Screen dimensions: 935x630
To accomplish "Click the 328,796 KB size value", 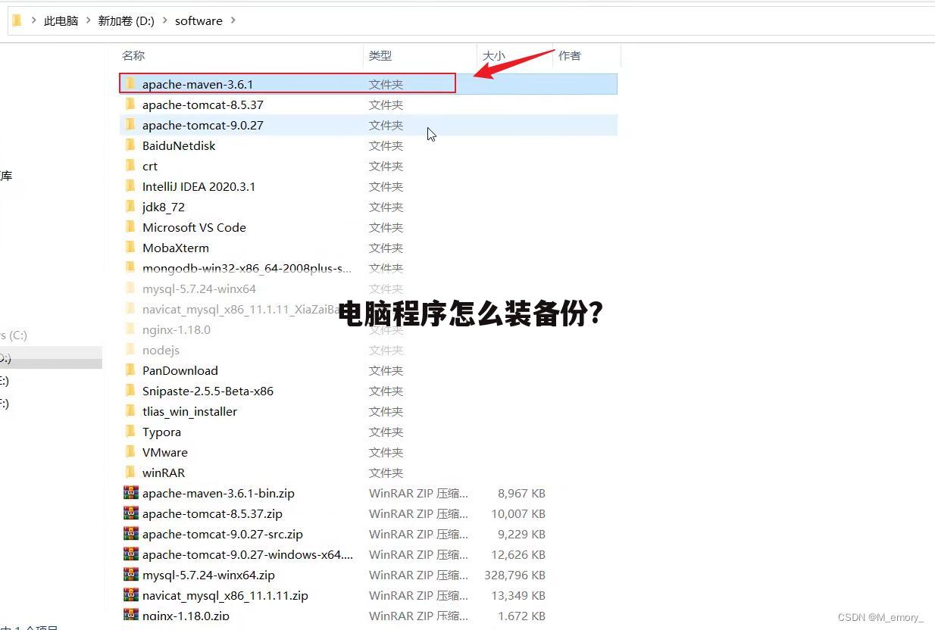I will click(515, 575).
